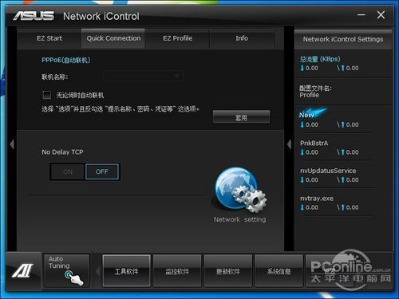
Task: Go to the Info tab
Action: point(242,38)
